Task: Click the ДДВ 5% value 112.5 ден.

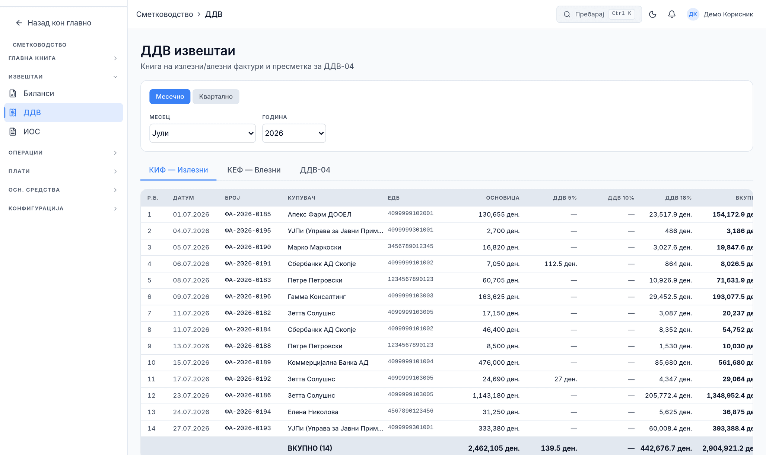Action: (560, 264)
